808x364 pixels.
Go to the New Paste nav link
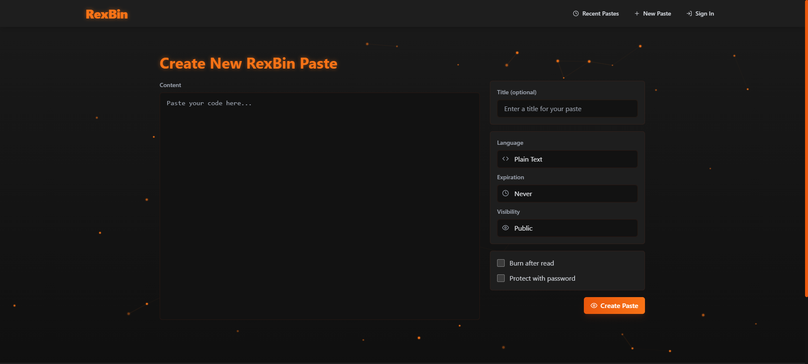tap(653, 13)
